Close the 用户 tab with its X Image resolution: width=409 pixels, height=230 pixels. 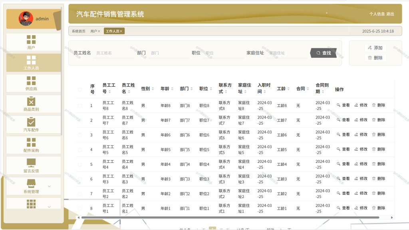[x=99, y=31]
